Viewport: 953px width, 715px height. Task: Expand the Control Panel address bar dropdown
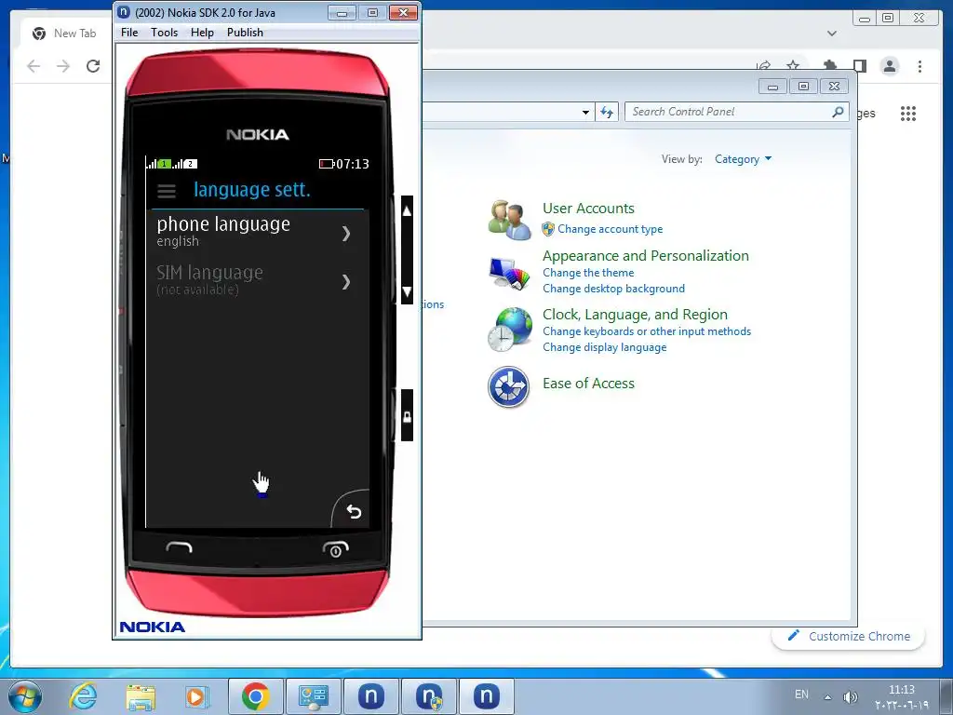[x=585, y=112]
